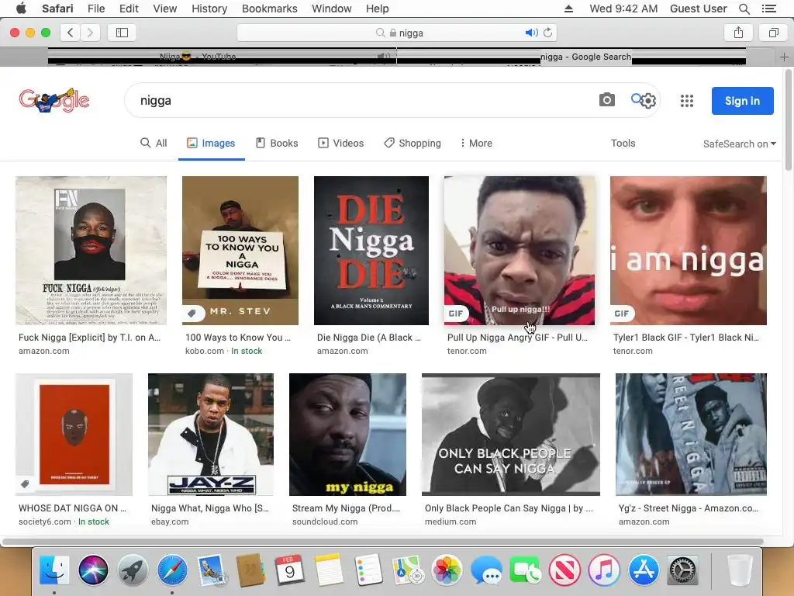794x596 pixels.
Task: Open Google quick settings gear
Action: pyautogui.click(x=649, y=101)
